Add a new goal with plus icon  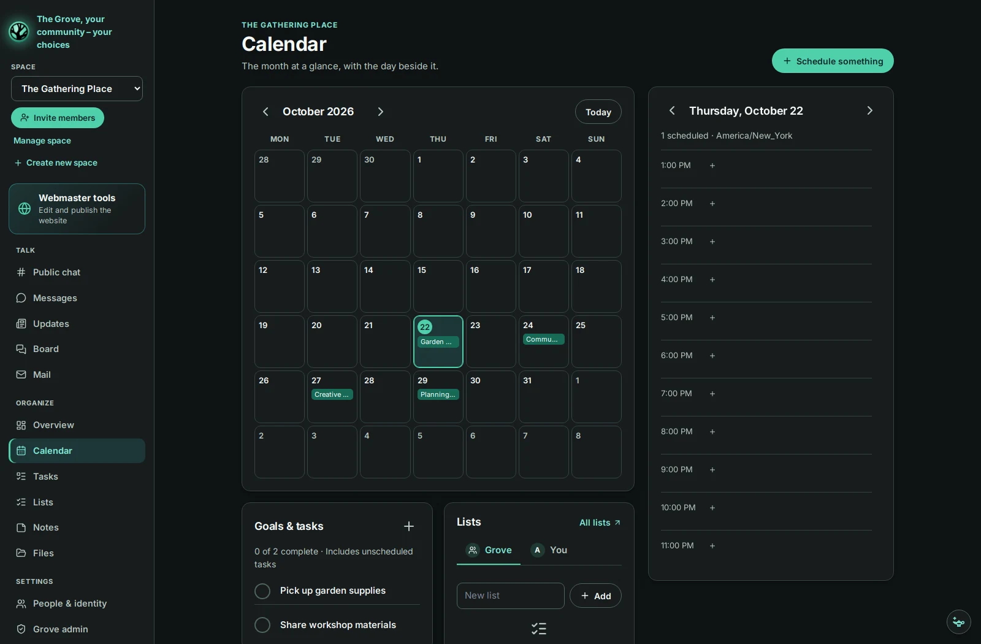pos(409,526)
